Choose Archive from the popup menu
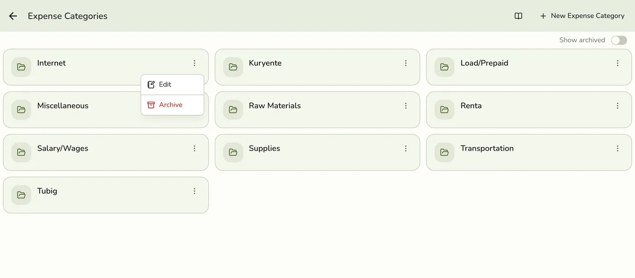635x278 pixels. coord(172,105)
